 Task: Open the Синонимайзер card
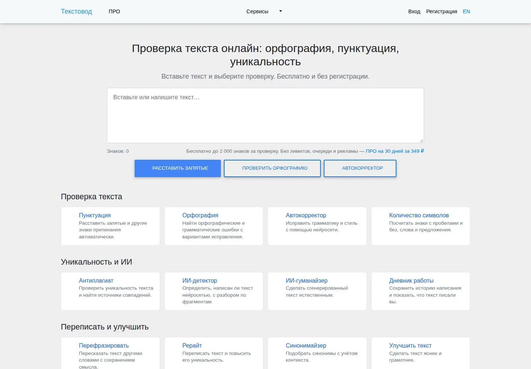click(x=317, y=353)
